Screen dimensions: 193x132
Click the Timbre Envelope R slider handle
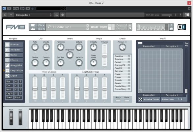click(x=62, y=88)
